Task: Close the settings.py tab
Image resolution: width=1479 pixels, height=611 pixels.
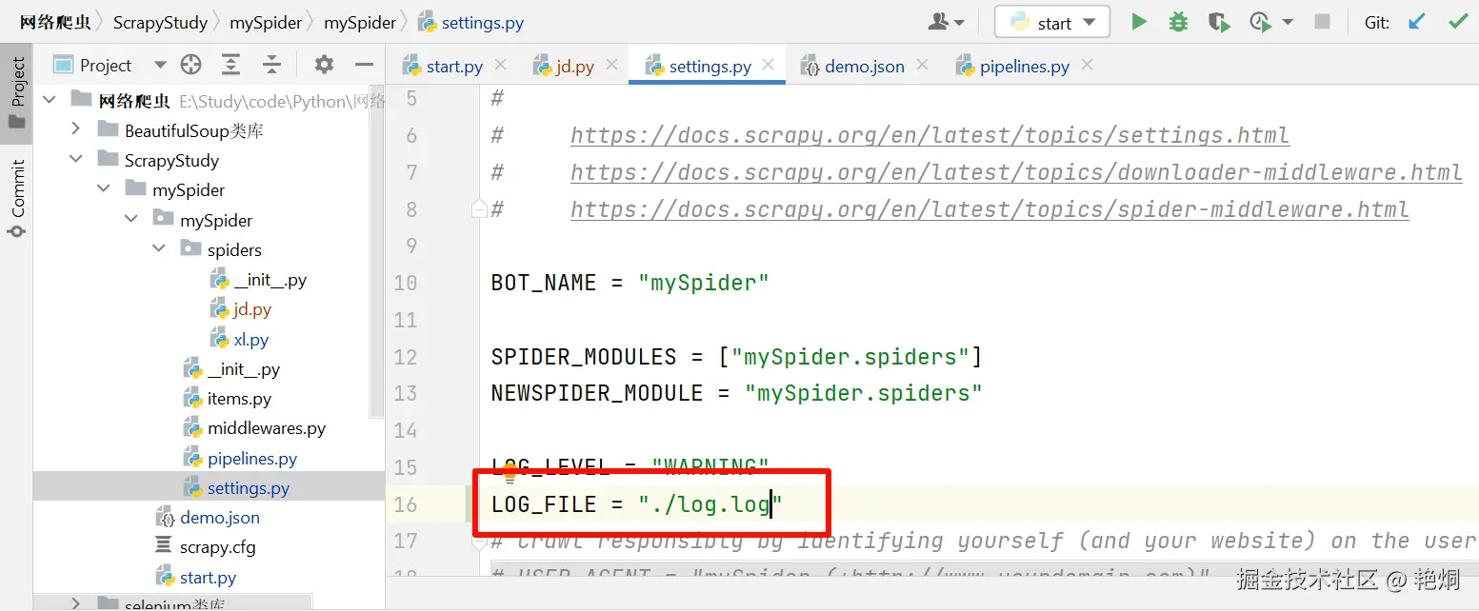Action: (x=769, y=66)
